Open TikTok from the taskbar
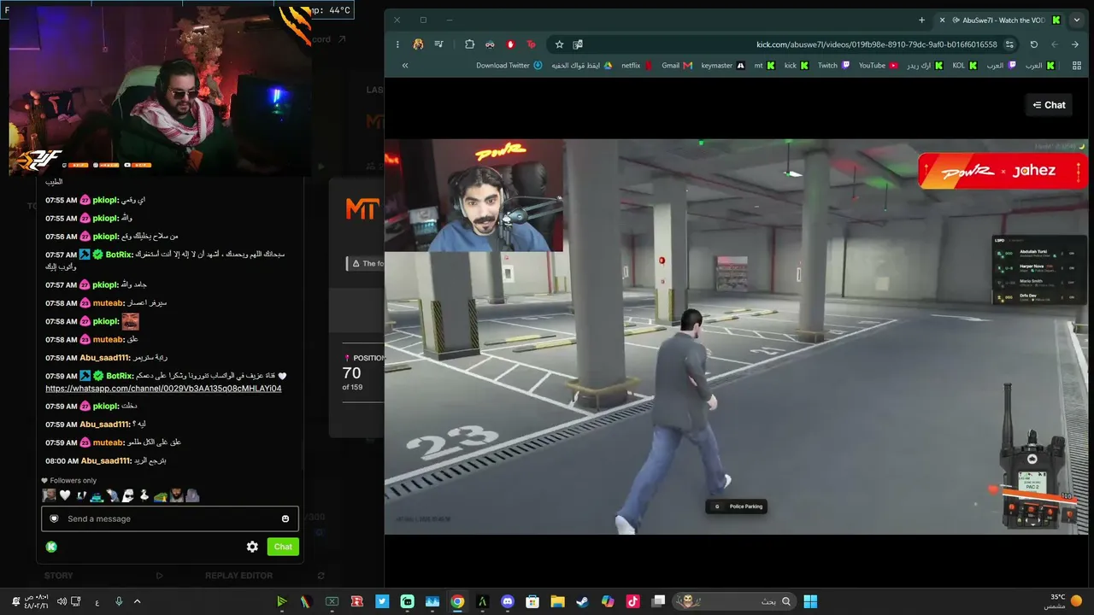 632,601
